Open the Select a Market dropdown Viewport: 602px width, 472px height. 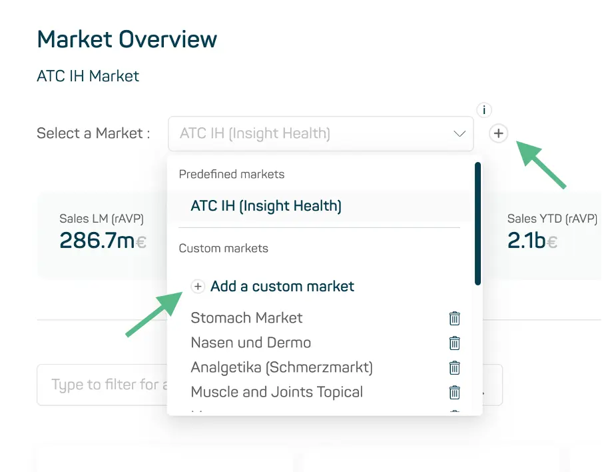coord(320,134)
